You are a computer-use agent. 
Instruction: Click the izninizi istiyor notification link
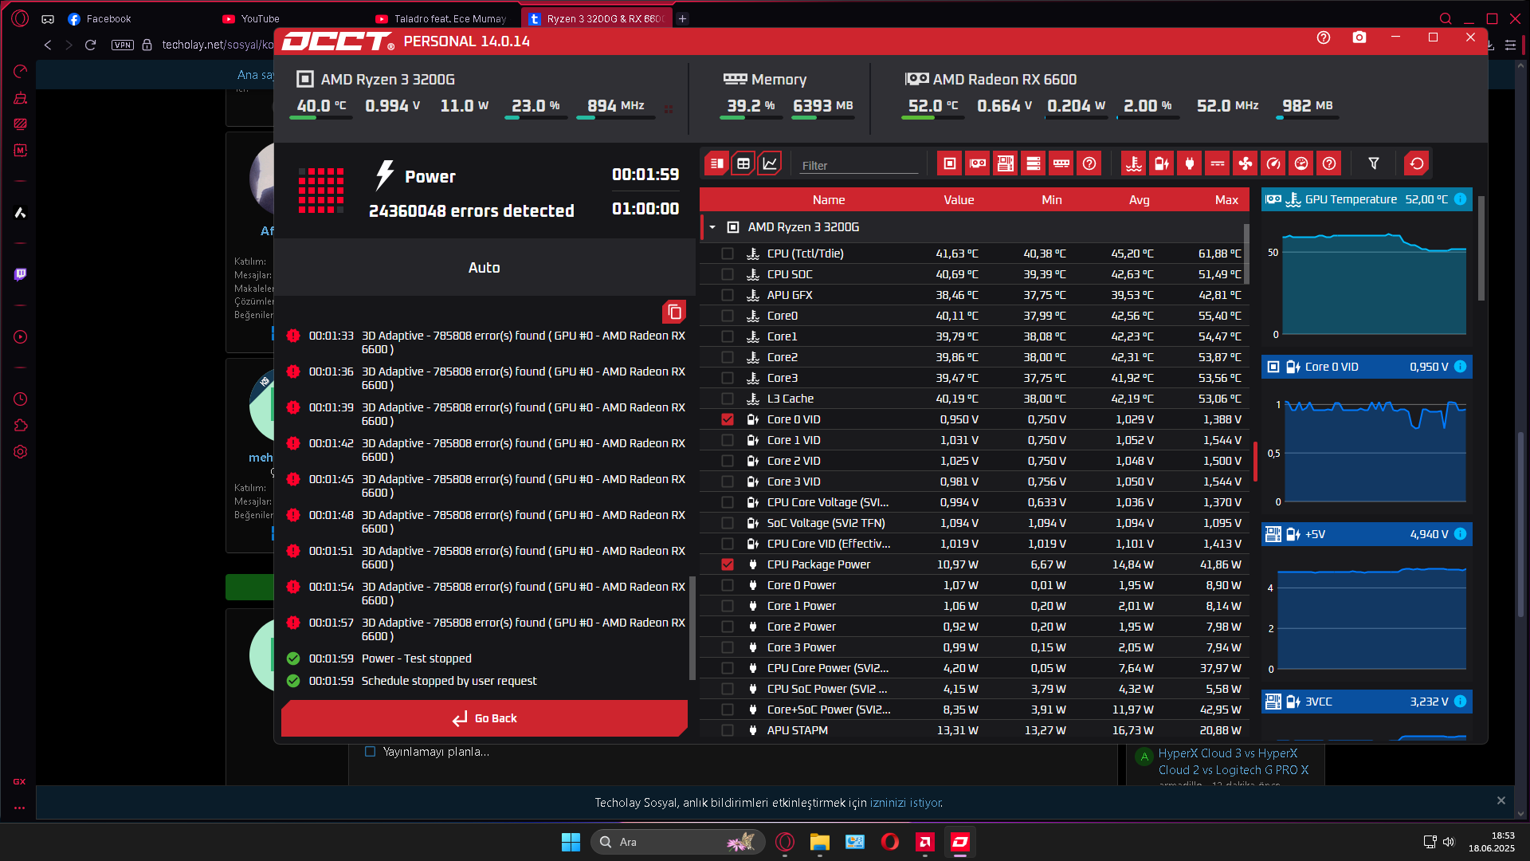pos(906,803)
